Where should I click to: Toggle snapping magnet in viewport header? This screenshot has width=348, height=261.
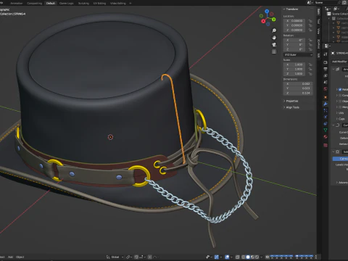(x=136, y=257)
